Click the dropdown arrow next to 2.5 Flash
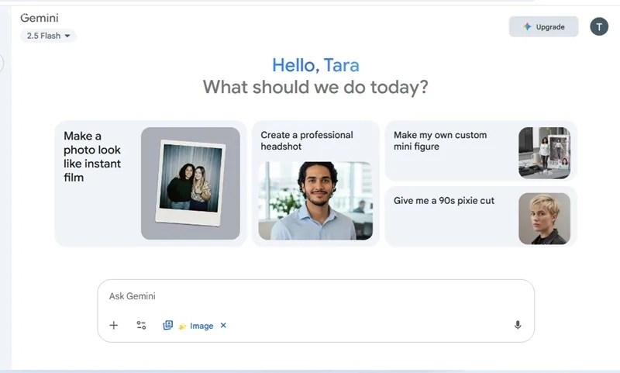This screenshot has height=373, width=620. [67, 36]
